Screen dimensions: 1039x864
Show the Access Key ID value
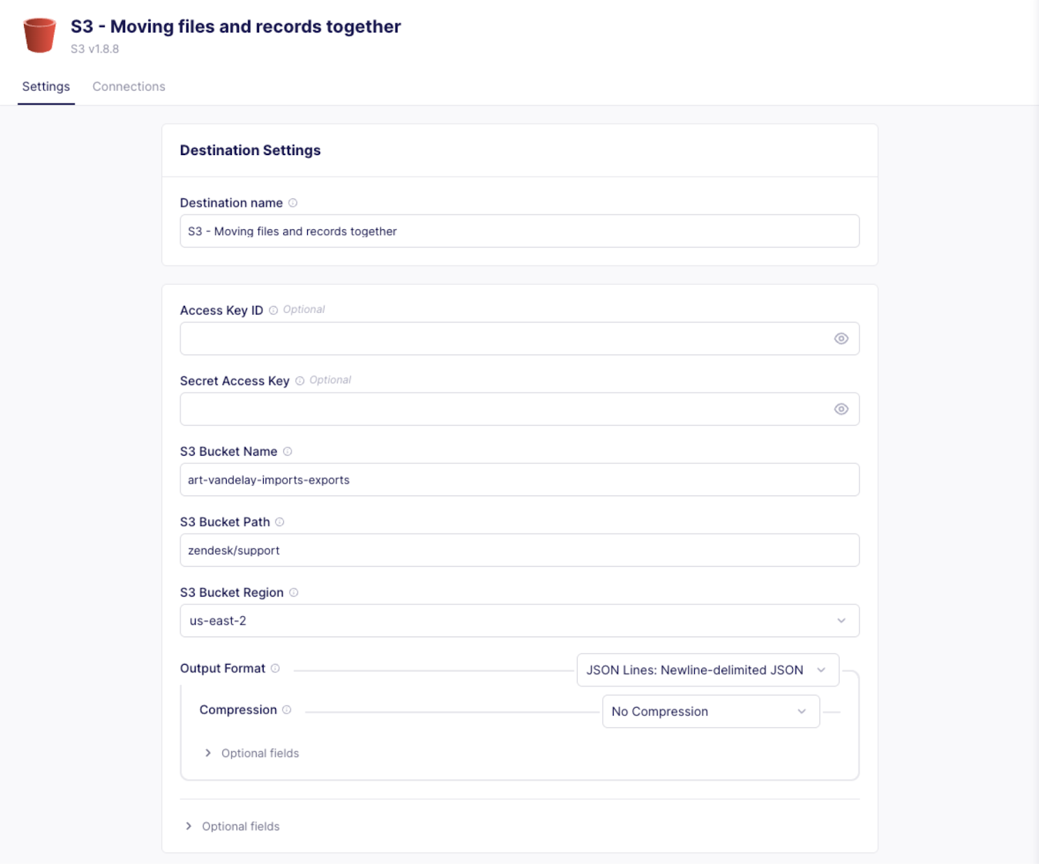pyautogui.click(x=841, y=339)
